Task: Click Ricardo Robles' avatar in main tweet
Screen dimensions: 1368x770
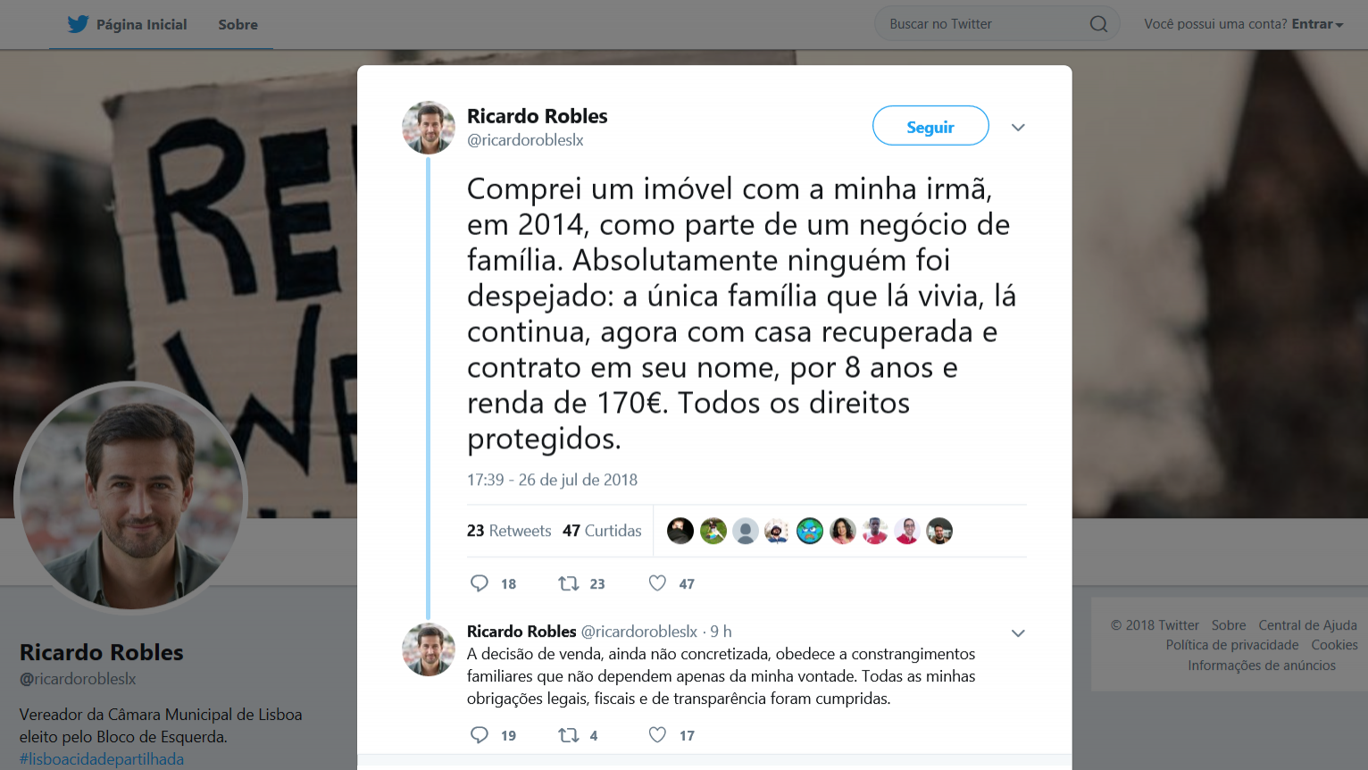Action: tap(429, 128)
